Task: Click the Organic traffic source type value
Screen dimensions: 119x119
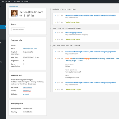Action: click(28, 52)
